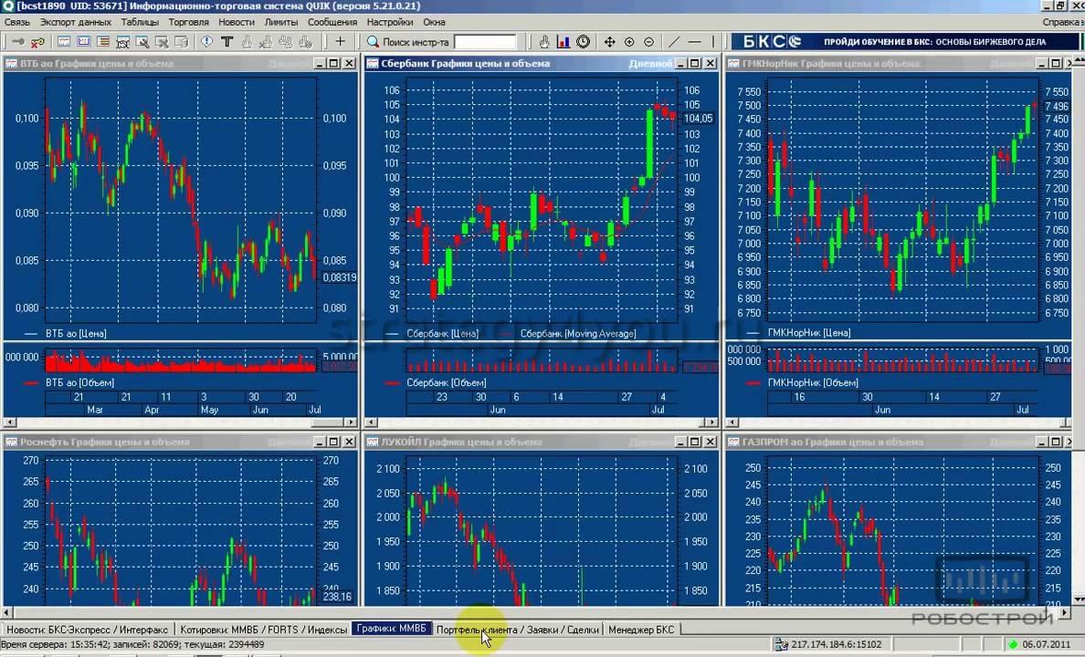Open the Настройки menu

click(390, 22)
